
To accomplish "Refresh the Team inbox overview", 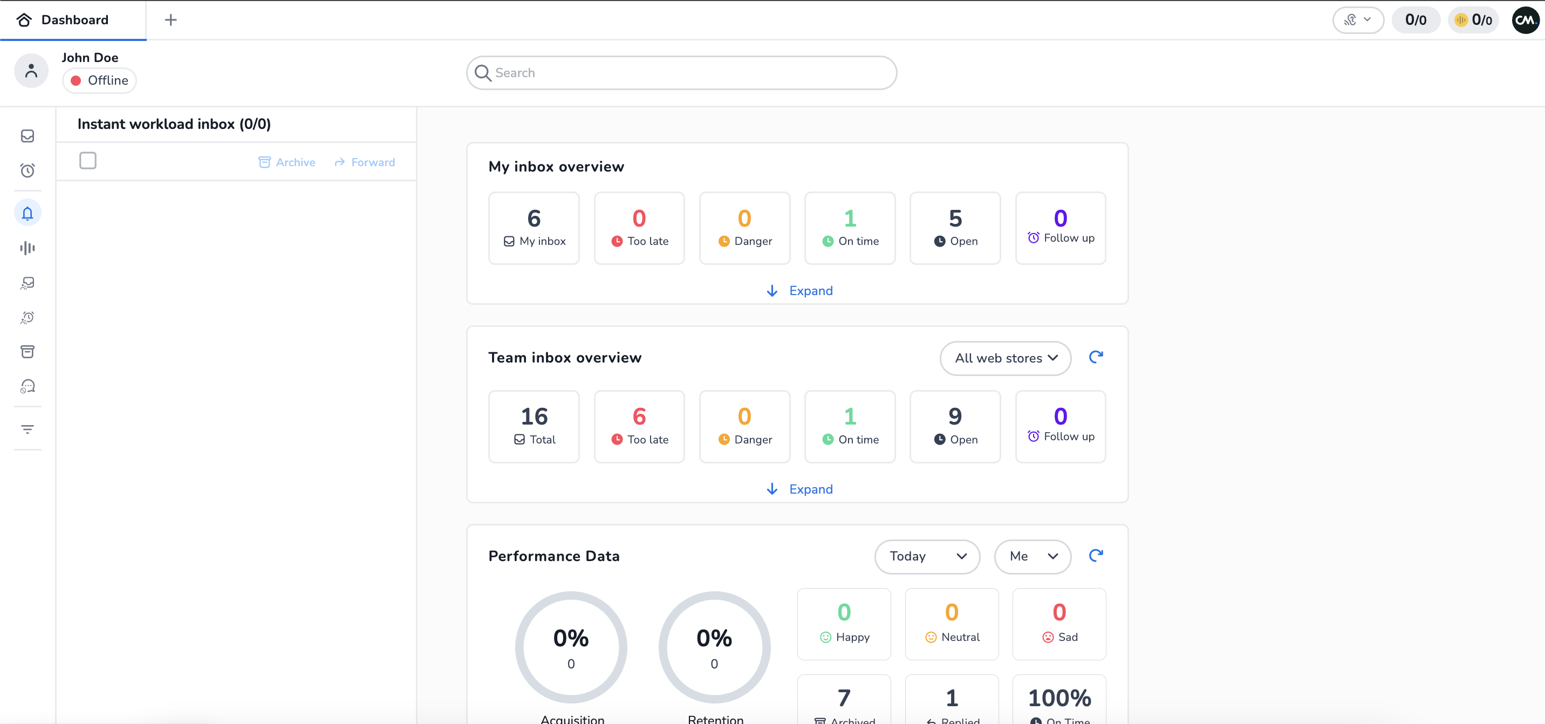I will [1095, 358].
